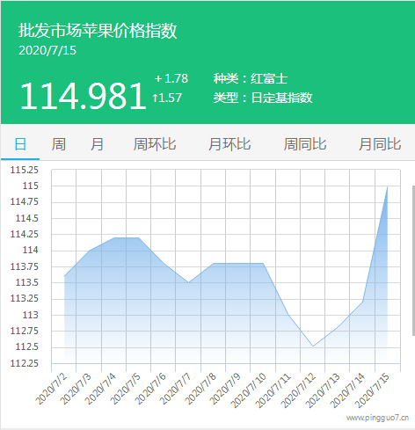415x430 pixels.
Task: Click the 种类：红富士 variety label
Action: [x=251, y=78]
